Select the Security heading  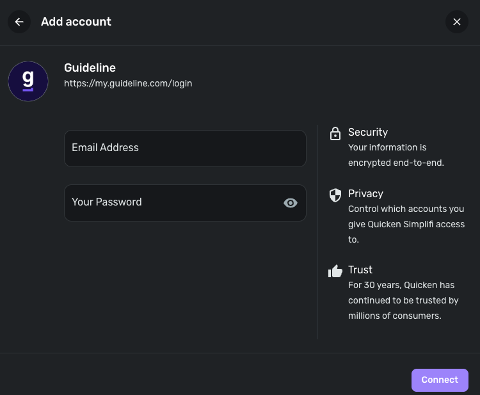click(368, 132)
